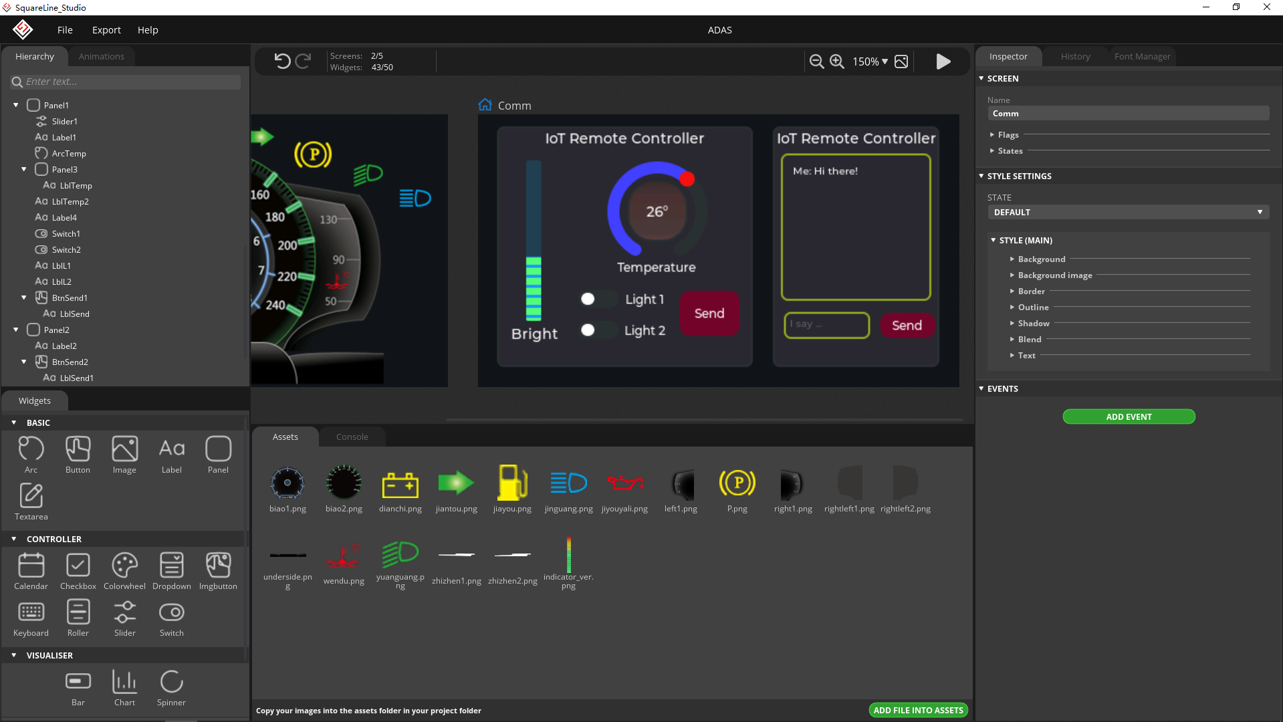Switch to the Font Manager tab
Viewport: 1283px width, 722px height.
pyautogui.click(x=1142, y=56)
